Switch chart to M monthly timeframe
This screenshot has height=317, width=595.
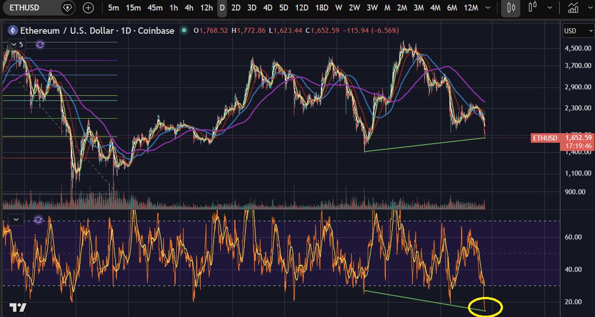(x=387, y=8)
